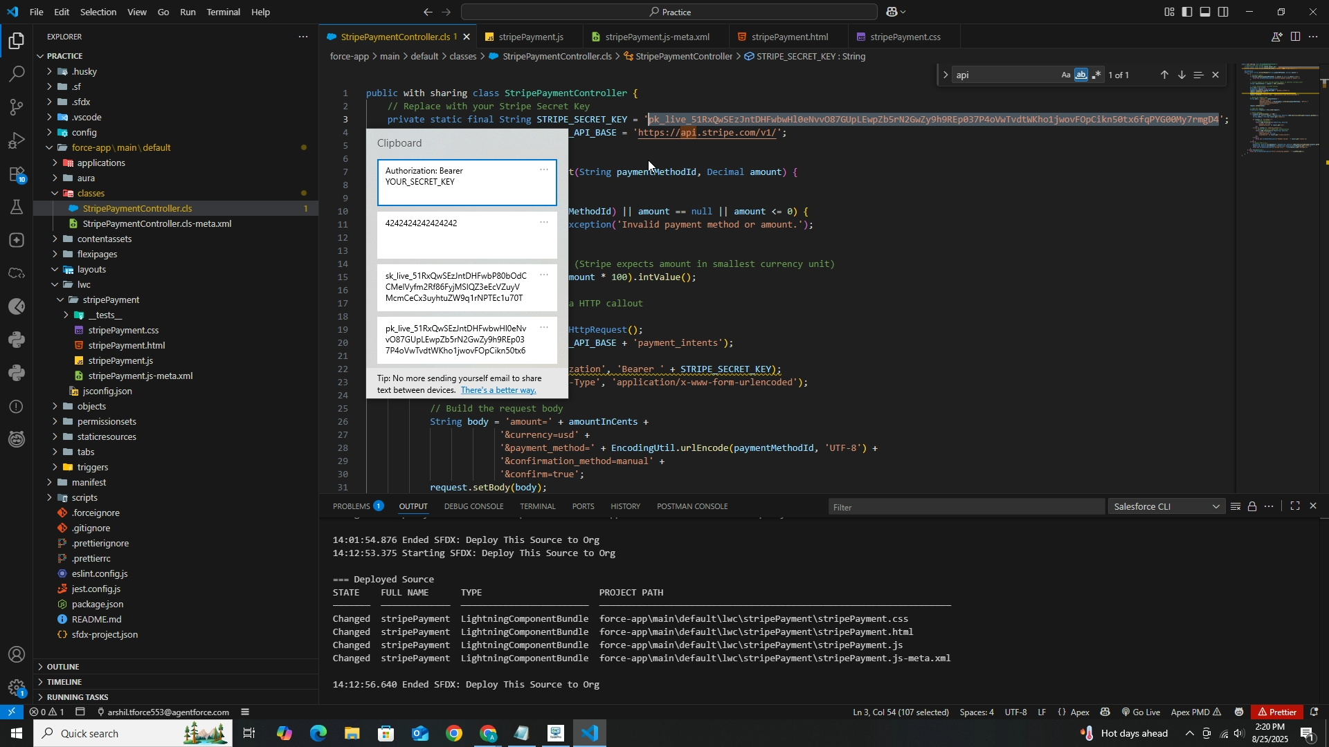The width and height of the screenshot is (1329, 747).
Task: Click the Split Editor Right icon
Action: tap(1295, 37)
